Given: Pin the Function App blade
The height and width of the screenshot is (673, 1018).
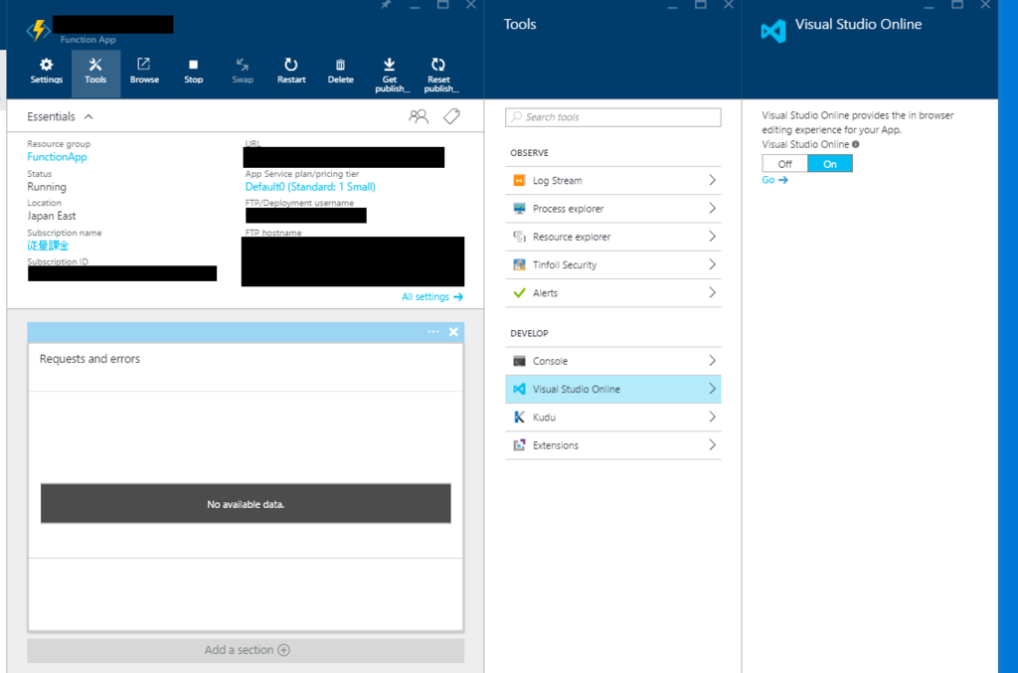Looking at the screenshot, I should [387, 5].
